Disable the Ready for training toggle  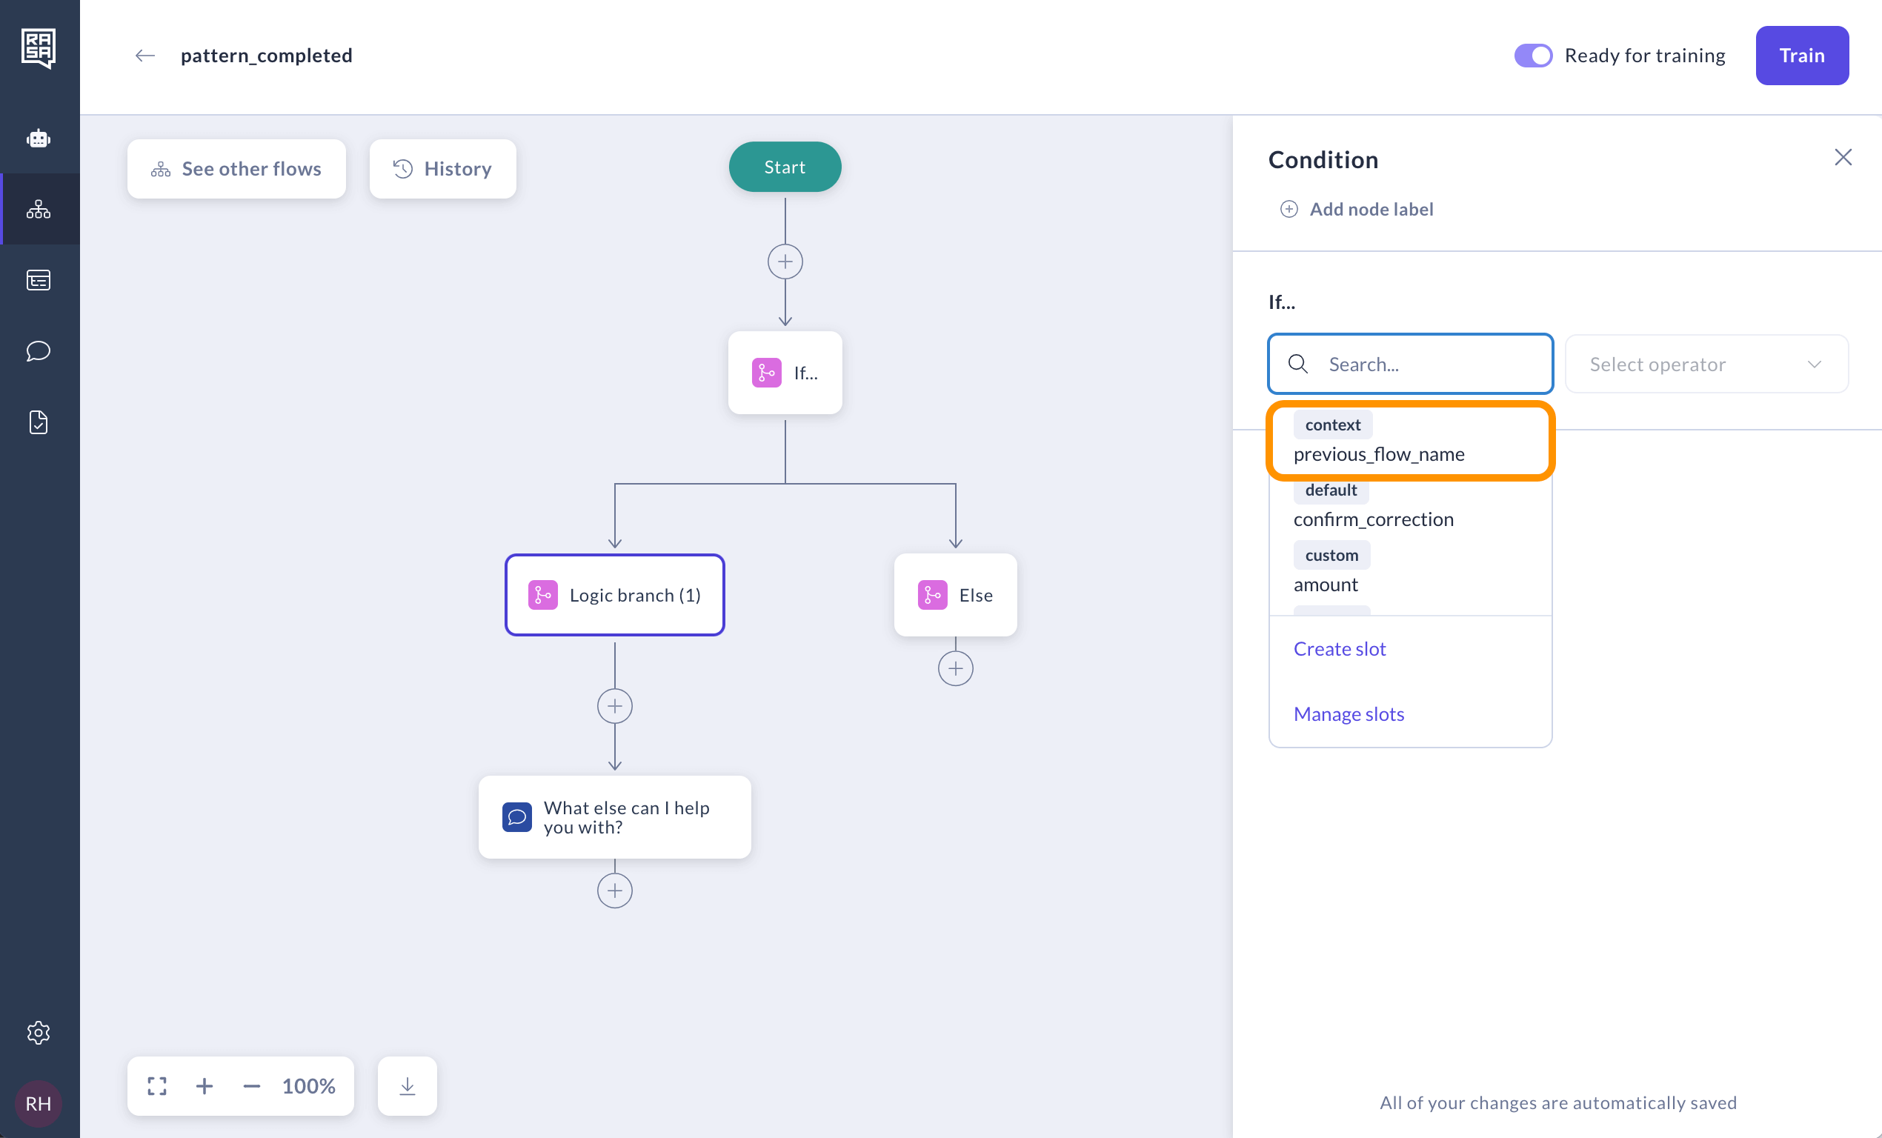coord(1533,55)
